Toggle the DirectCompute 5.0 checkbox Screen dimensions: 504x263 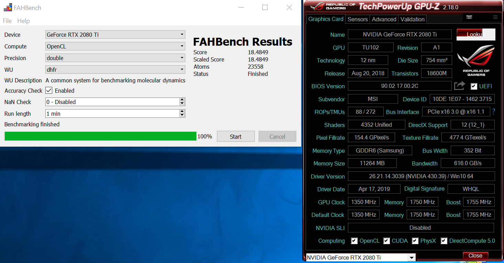(x=444, y=241)
